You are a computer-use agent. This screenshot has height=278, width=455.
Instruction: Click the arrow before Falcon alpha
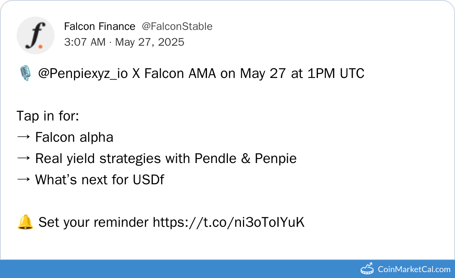[23, 137]
